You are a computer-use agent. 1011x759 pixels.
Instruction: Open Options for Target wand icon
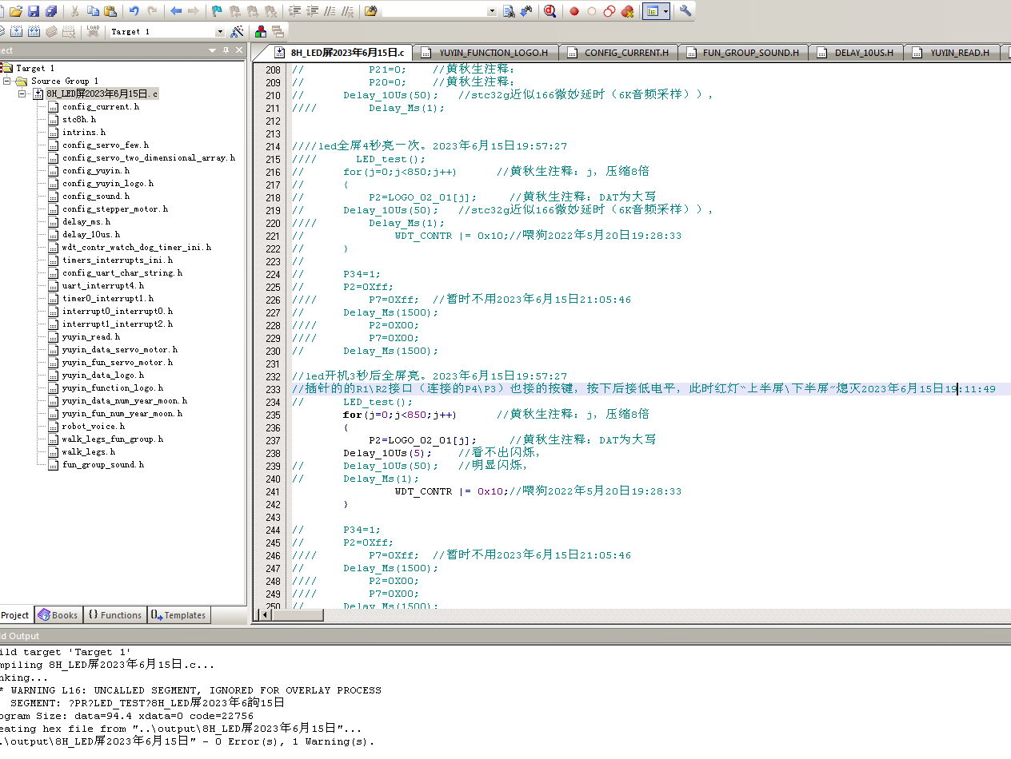tap(237, 32)
